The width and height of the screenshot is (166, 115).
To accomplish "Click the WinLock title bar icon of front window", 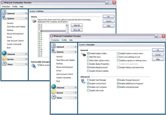I will (51, 36).
